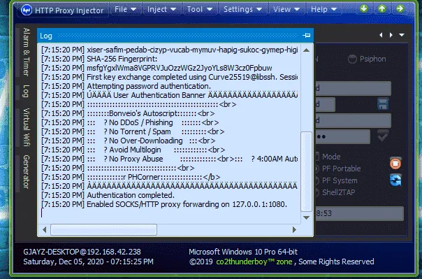Click the GJAYZ-DESKTOP@192.168.42.238 status text
422x279 pixels.
(x=82, y=252)
